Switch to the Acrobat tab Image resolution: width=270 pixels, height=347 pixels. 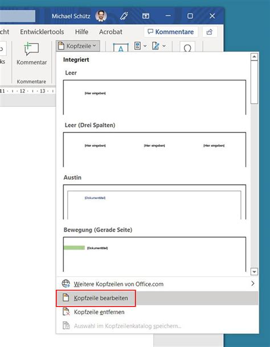tap(111, 32)
